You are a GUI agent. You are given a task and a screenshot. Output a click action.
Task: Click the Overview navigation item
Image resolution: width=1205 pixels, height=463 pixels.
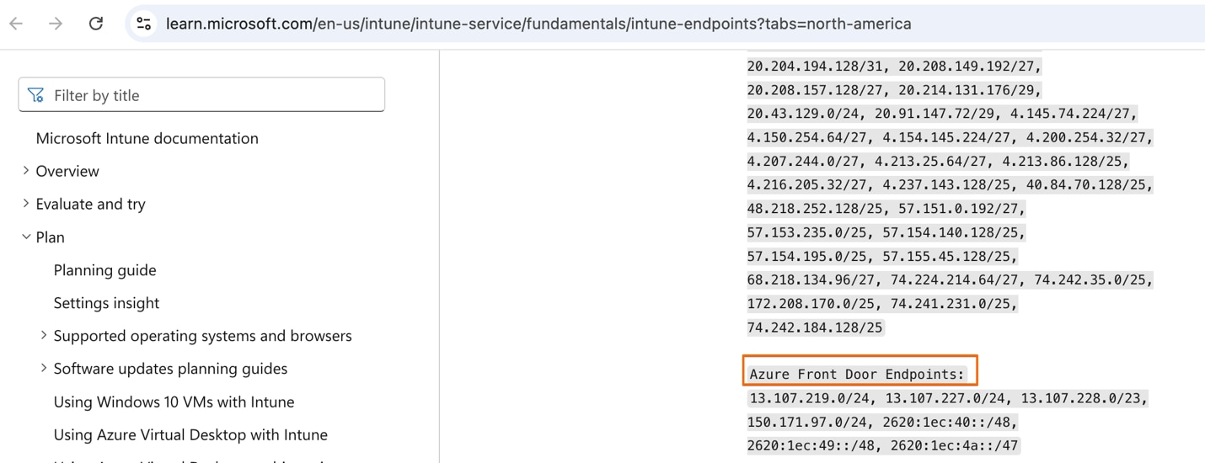click(x=67, y=171)
